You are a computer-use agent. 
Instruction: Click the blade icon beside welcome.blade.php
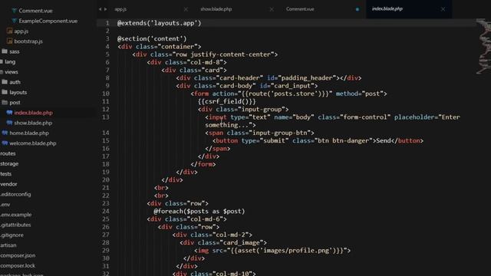click(5, 143)
